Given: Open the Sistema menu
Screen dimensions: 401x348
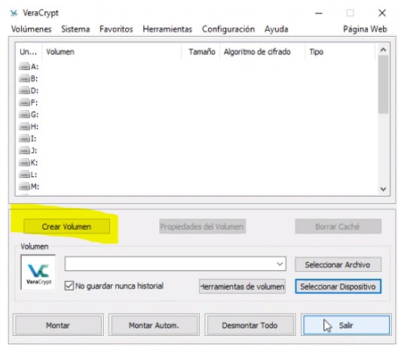Looking at the screenshot, I should pos(75,29).
